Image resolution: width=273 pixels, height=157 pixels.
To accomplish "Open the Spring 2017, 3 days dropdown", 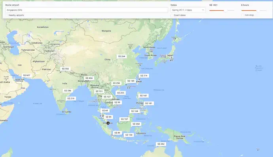I will coord(188,10).
